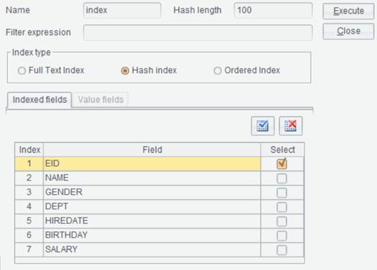Enable the SALARY field checkbox
This screenshot has width=377, height=270.
pos(282,250)
